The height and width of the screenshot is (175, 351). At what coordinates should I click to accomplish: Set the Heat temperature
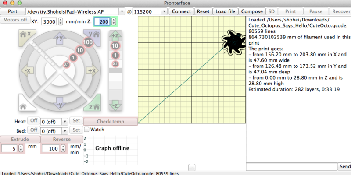[76, 121]
